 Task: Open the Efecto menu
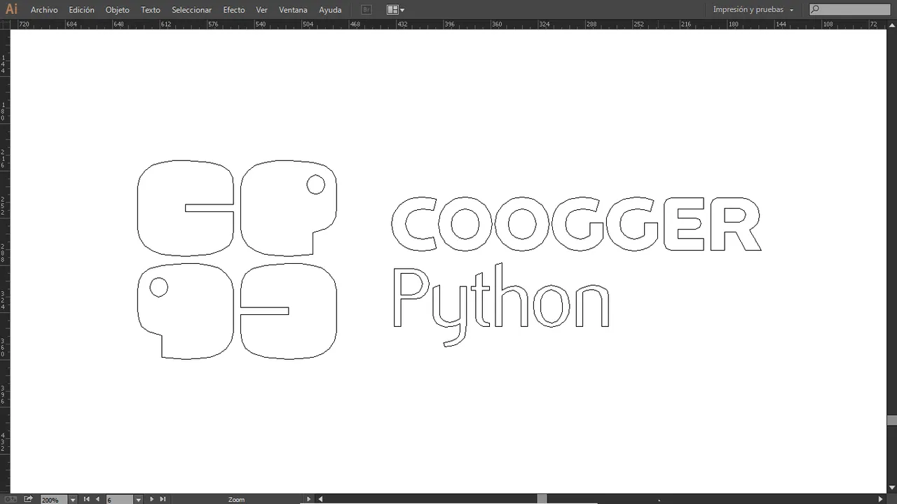234,10
